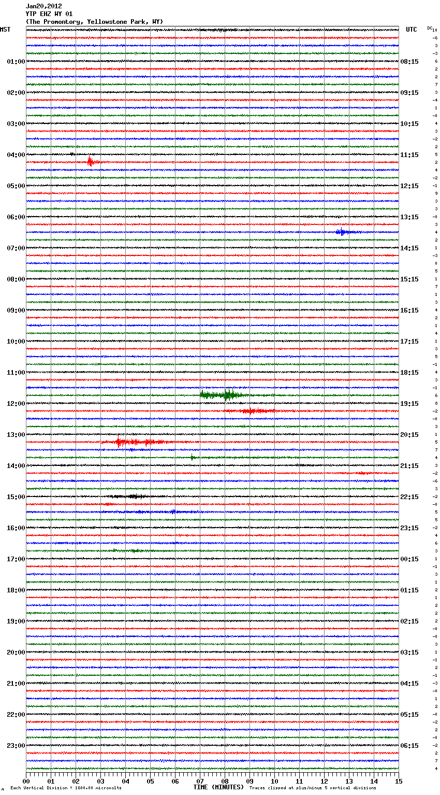Click the 11:15 UTC time label

tap(409, 155)
